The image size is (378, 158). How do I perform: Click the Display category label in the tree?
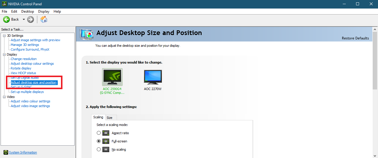12,54
